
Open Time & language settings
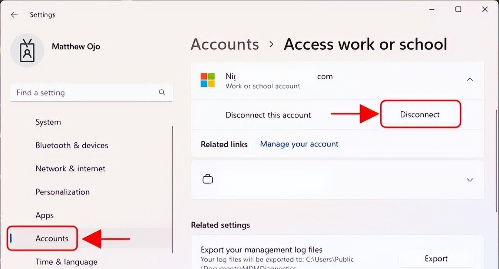tap(66, 262)
